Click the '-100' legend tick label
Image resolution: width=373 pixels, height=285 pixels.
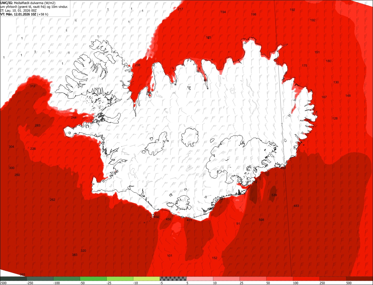click(x=56, y=283)
